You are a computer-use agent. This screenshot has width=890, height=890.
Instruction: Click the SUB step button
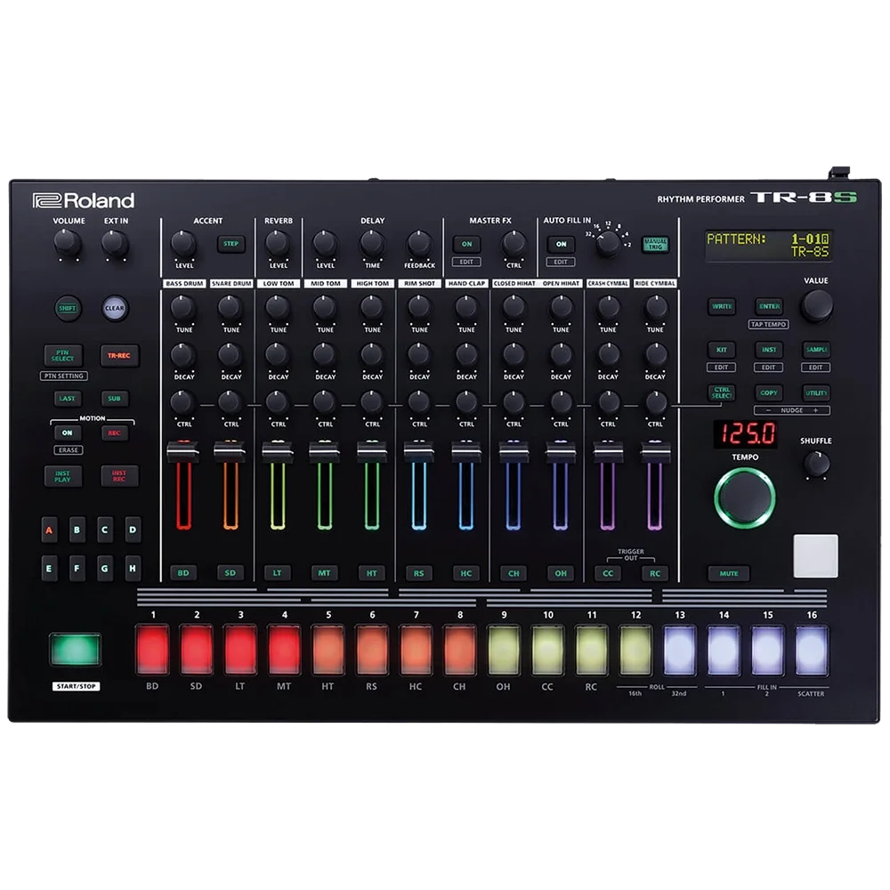point(115,399)
